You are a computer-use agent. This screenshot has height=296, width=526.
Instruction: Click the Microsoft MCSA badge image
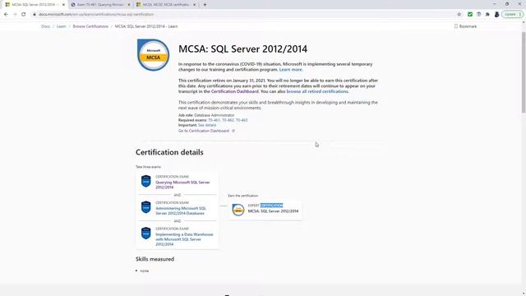(154, 55)
